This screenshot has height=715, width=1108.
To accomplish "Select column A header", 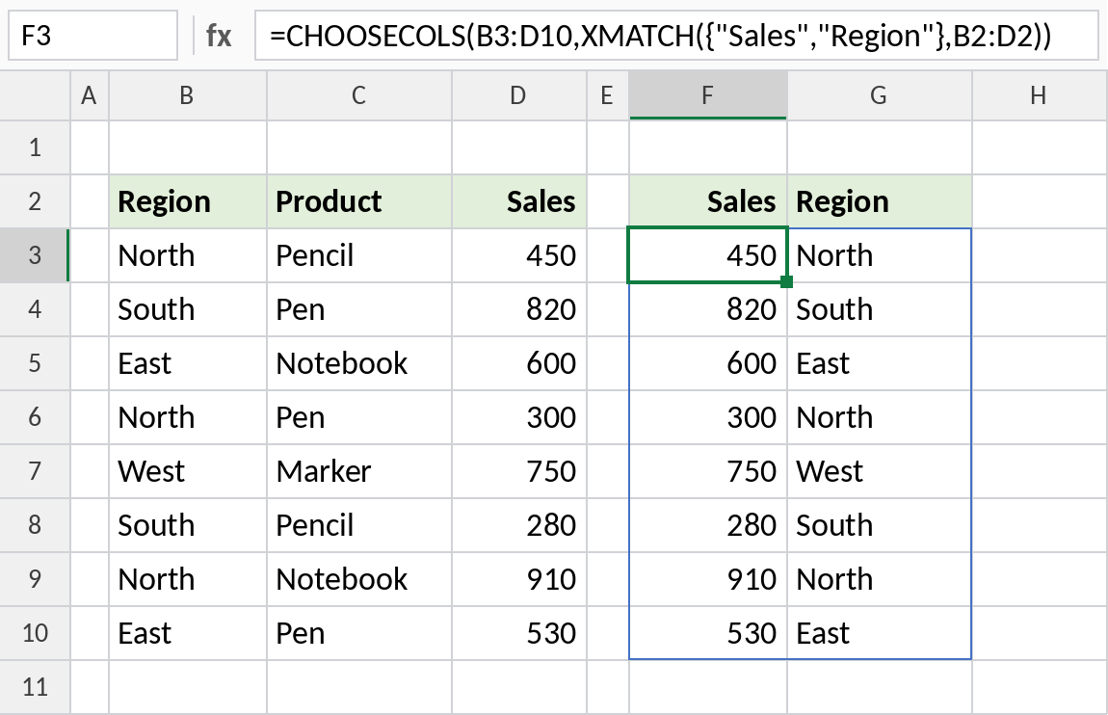I will [x=89, y=95].
